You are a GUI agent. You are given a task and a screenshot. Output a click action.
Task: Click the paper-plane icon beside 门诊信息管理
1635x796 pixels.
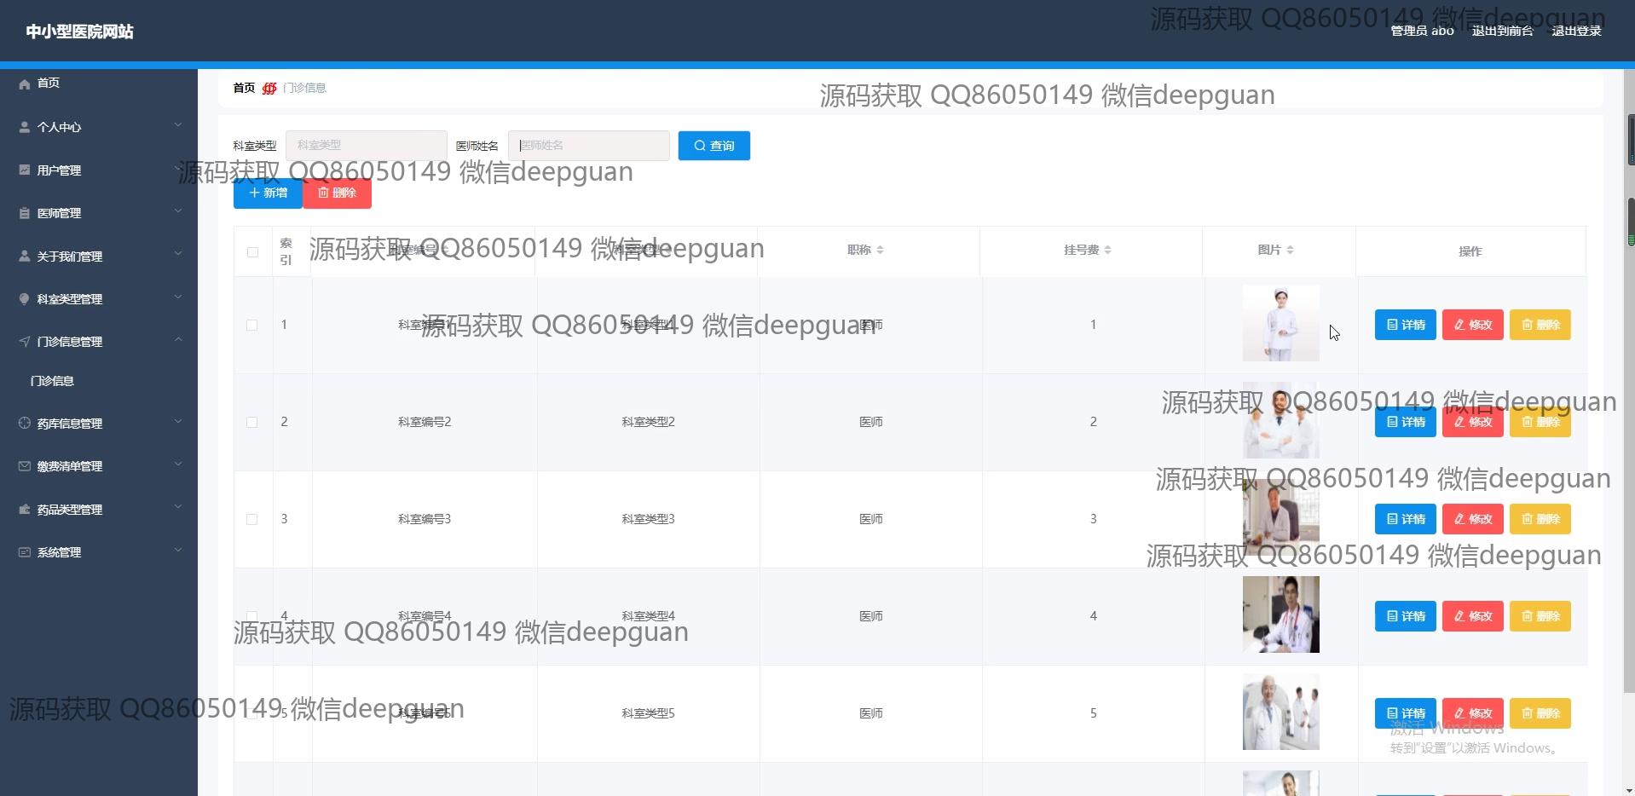coord(25,342)
